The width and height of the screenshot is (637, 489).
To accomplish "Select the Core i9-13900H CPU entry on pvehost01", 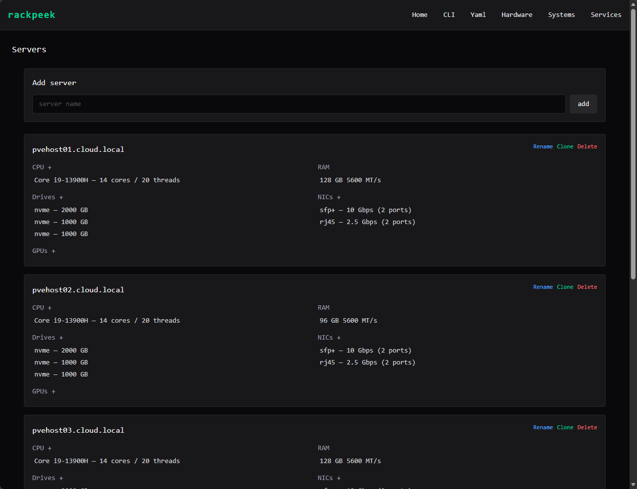I will coord(107,180).
